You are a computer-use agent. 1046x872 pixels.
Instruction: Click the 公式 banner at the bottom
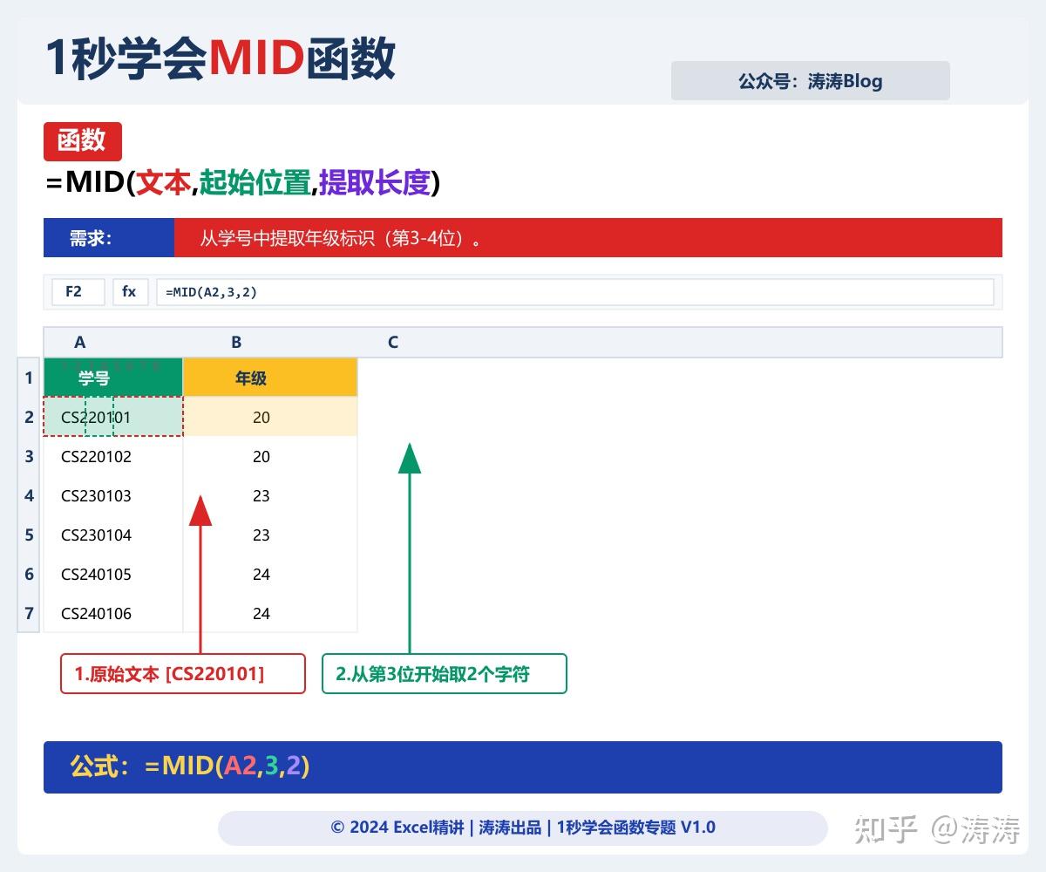pos(523,767)
